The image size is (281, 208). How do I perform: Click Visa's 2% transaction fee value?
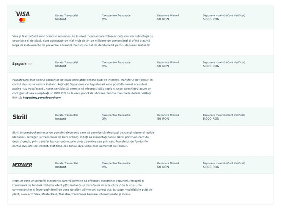click(104, 19)
